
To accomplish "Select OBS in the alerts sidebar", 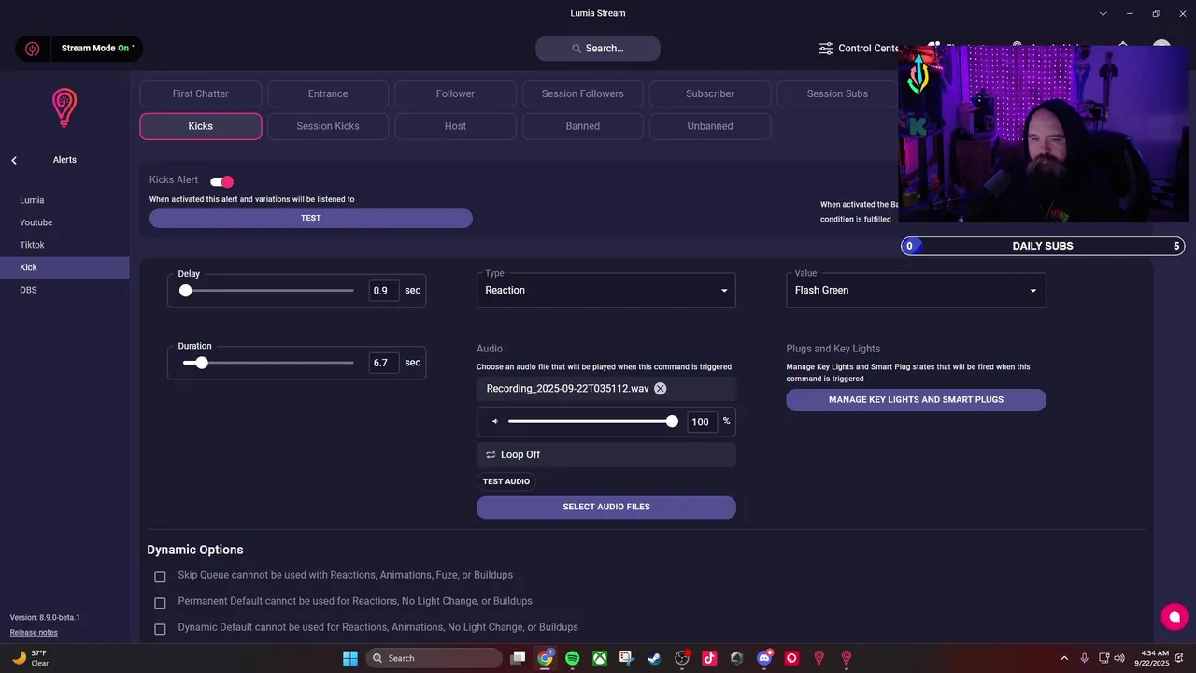I will 64,290.
